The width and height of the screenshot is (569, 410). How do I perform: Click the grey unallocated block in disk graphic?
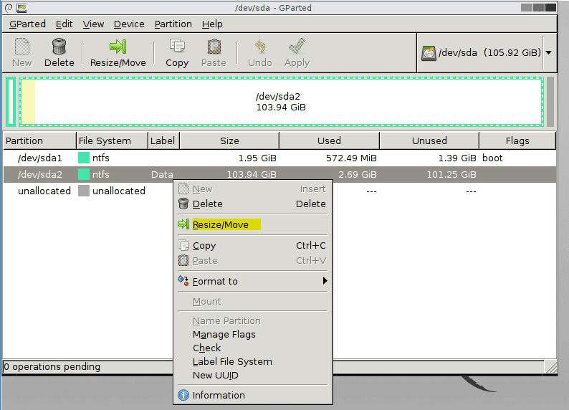(550, 102)
